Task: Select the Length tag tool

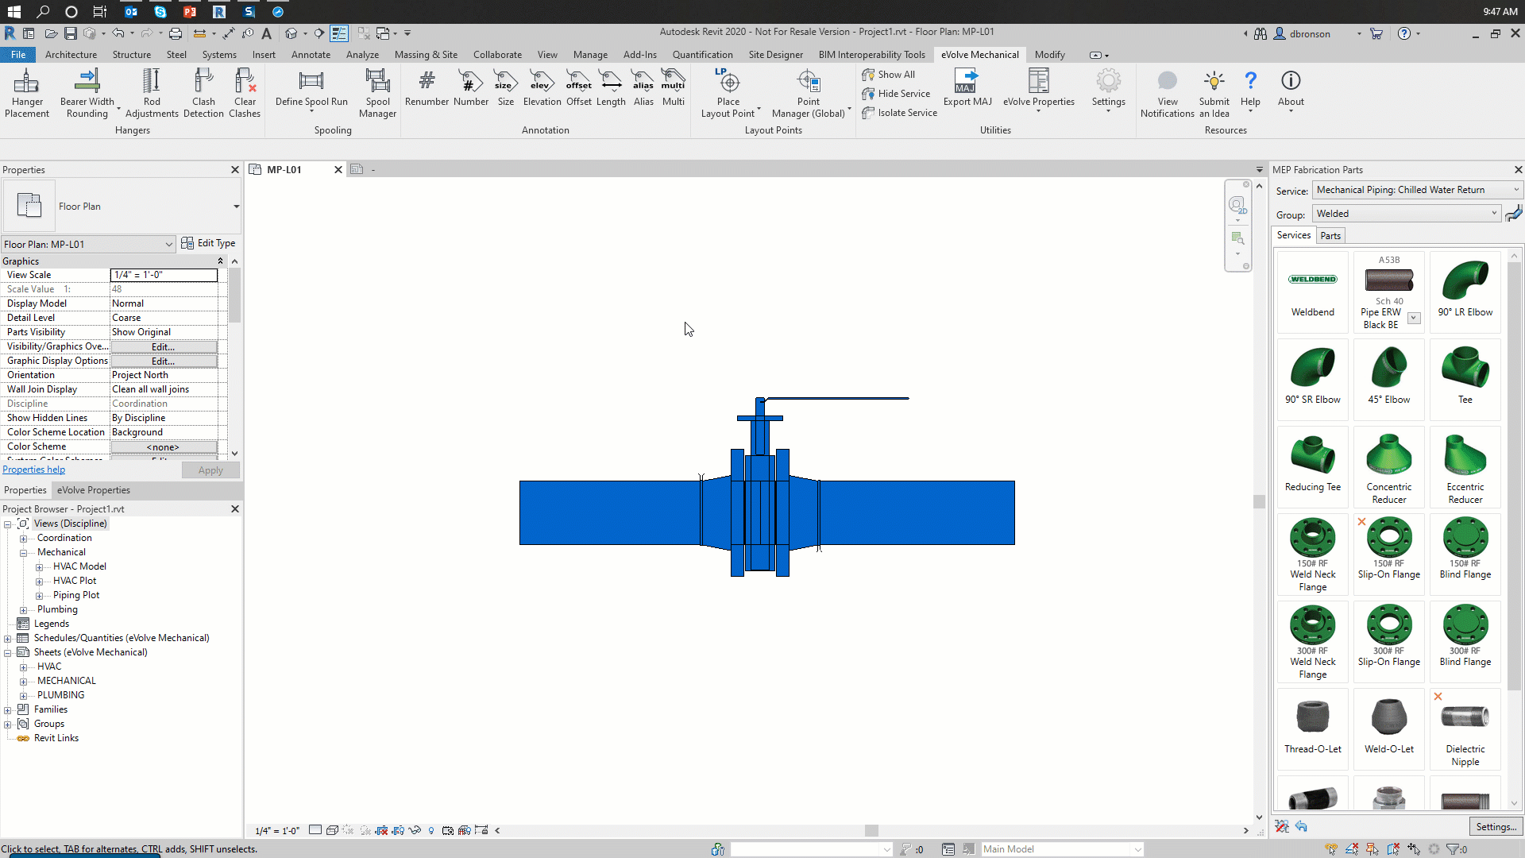Action: click(x=611, y=87)
